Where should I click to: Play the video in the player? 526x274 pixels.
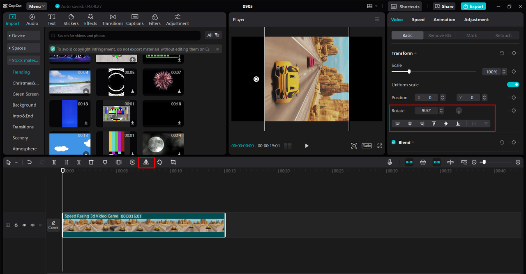(307, 146)
